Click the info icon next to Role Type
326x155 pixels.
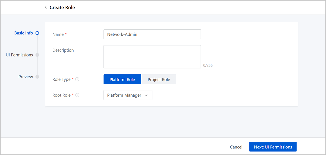coord(77,80)
